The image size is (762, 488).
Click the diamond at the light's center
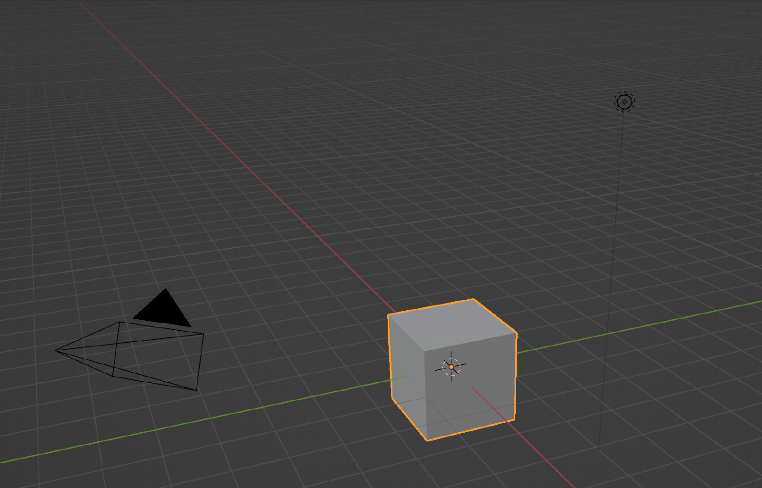click(625, 101)
